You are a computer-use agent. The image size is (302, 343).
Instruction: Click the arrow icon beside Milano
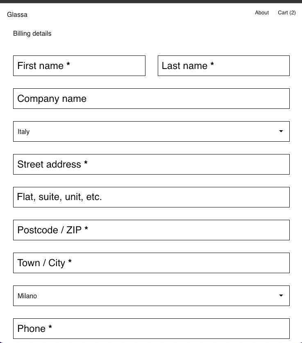281,296
